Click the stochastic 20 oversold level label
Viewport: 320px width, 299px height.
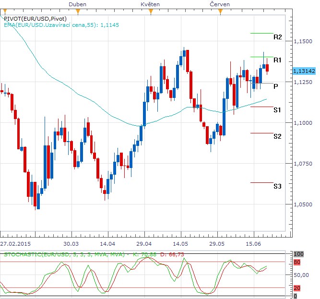point(297,288)
